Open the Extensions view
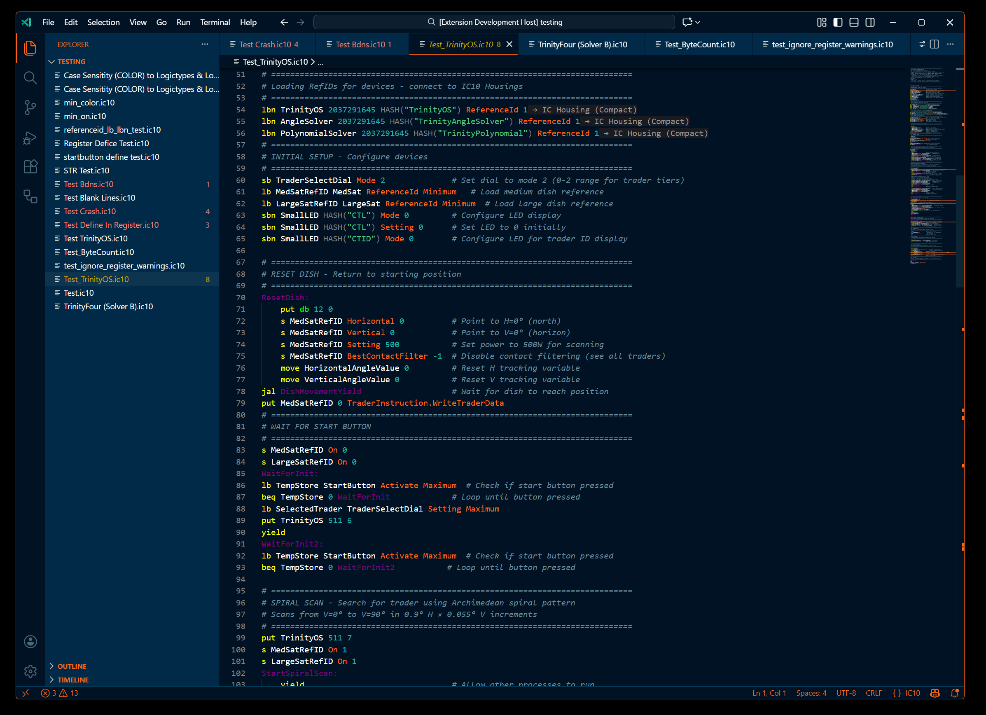 point(30,166)
